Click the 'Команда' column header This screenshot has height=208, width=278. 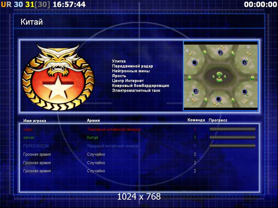(x=196, y=120)
